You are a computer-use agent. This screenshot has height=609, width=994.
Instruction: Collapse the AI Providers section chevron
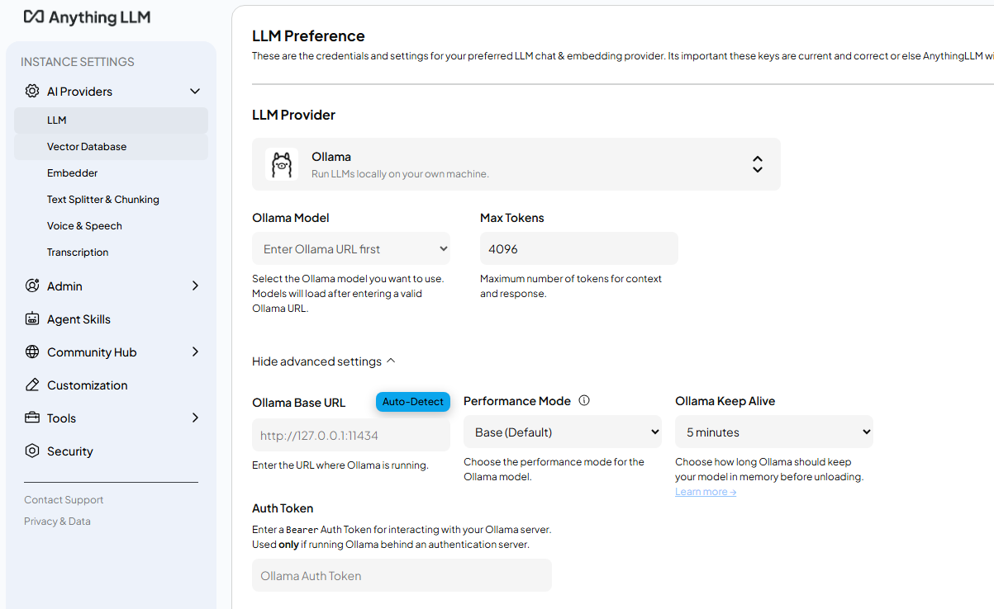[195, 91]
